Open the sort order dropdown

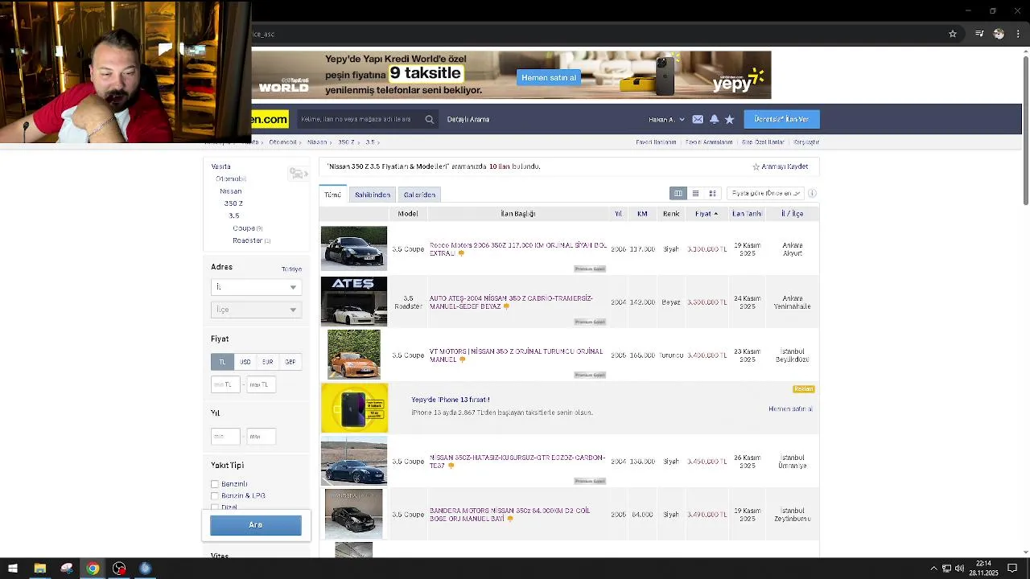pos(765,193)
